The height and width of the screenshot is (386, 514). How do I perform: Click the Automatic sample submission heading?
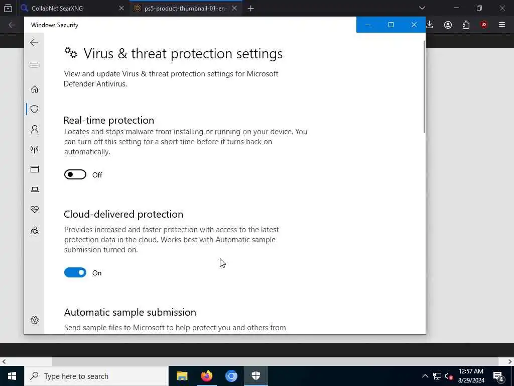pos(130,312)
